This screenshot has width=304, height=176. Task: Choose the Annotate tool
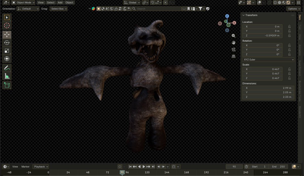click(x=7, y=68)
